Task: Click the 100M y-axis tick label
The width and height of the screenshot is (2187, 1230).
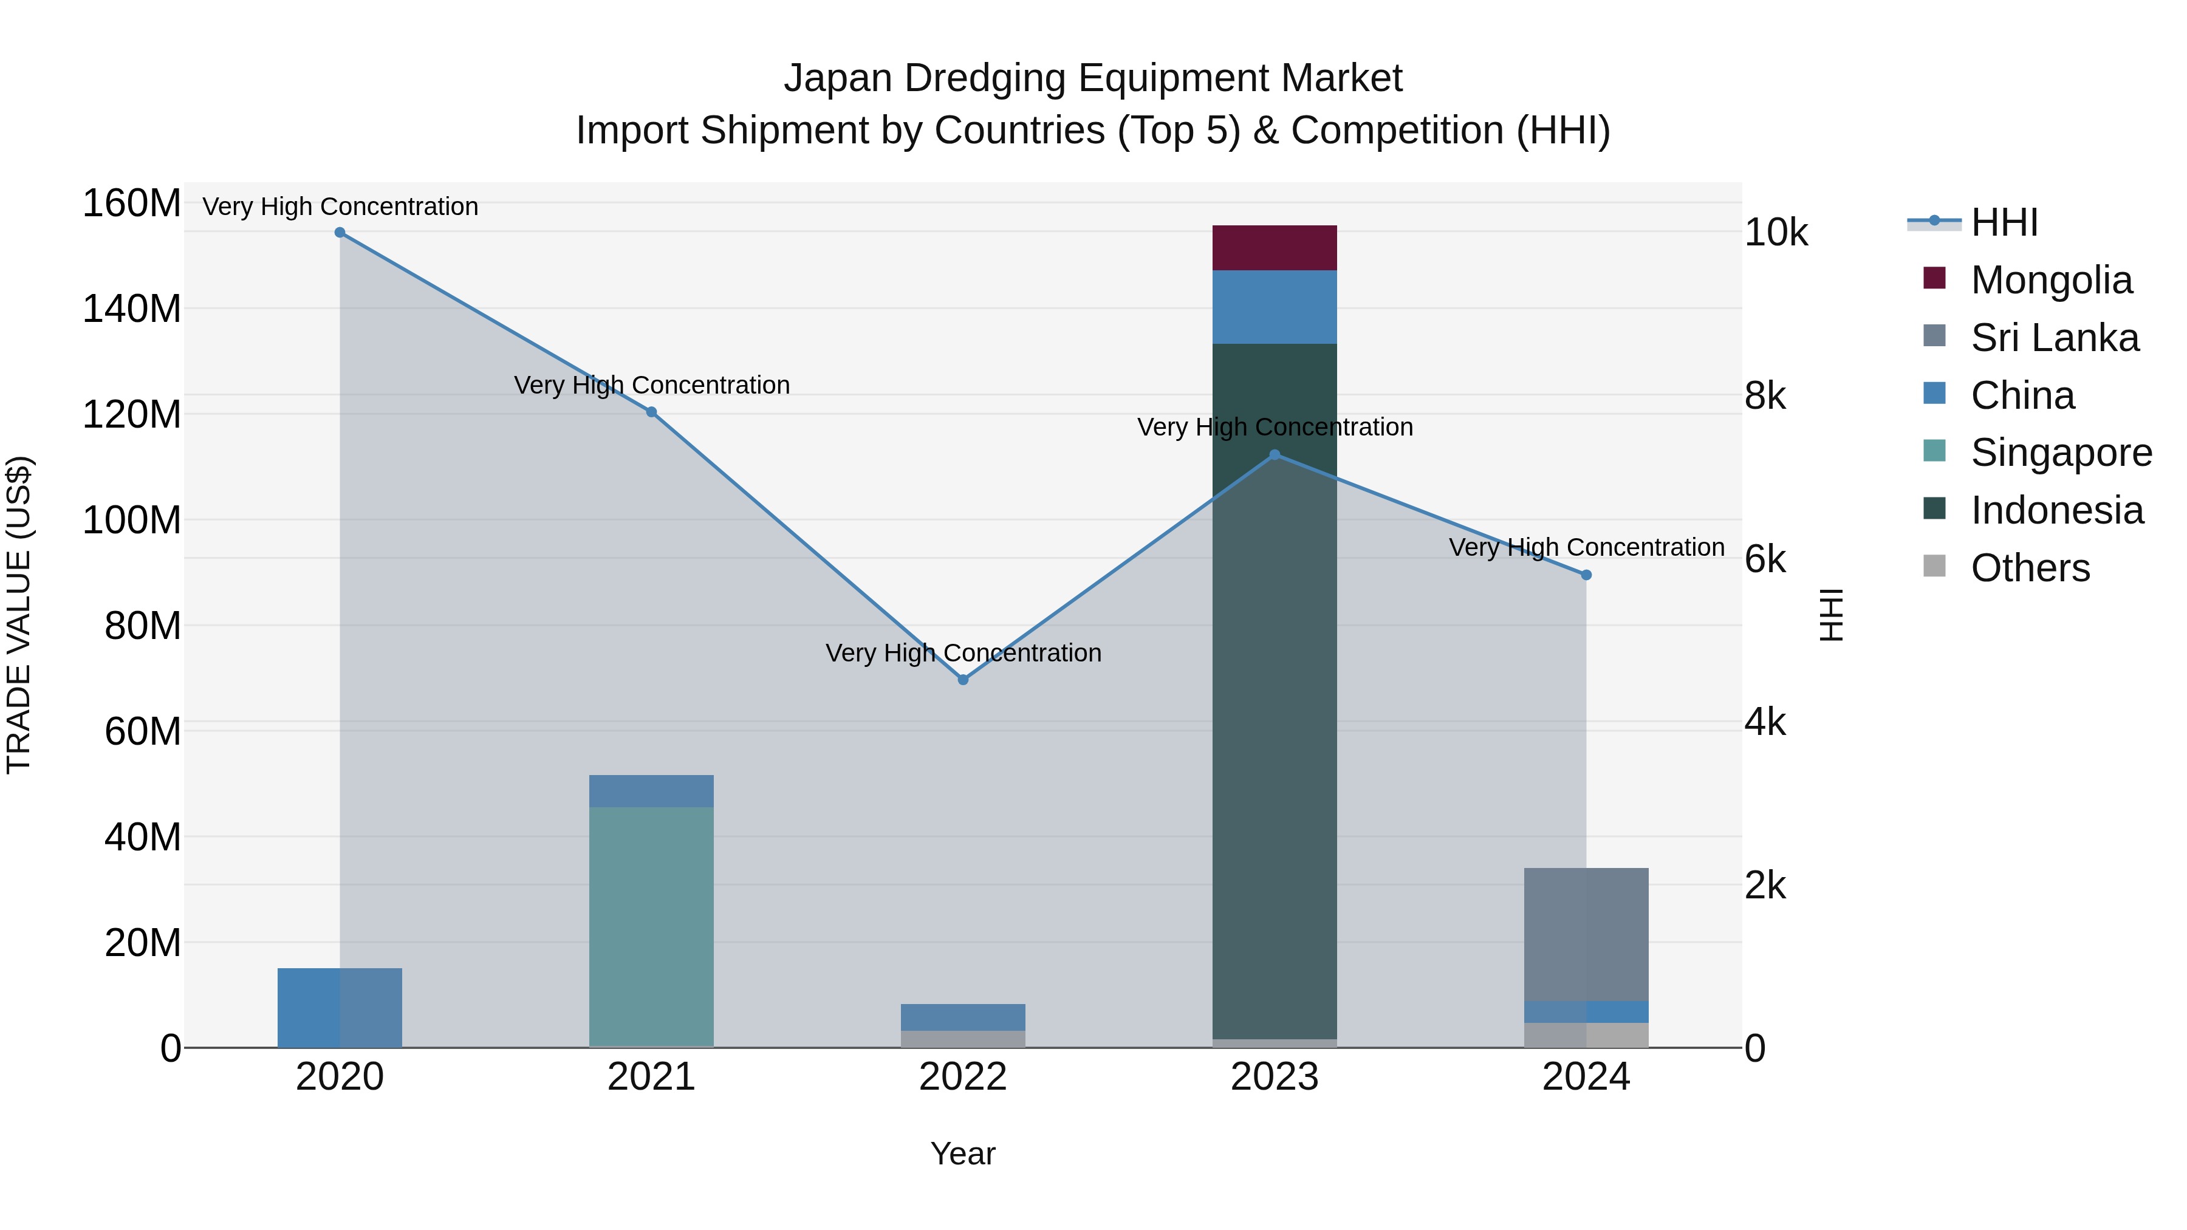Action: [132, 521]
